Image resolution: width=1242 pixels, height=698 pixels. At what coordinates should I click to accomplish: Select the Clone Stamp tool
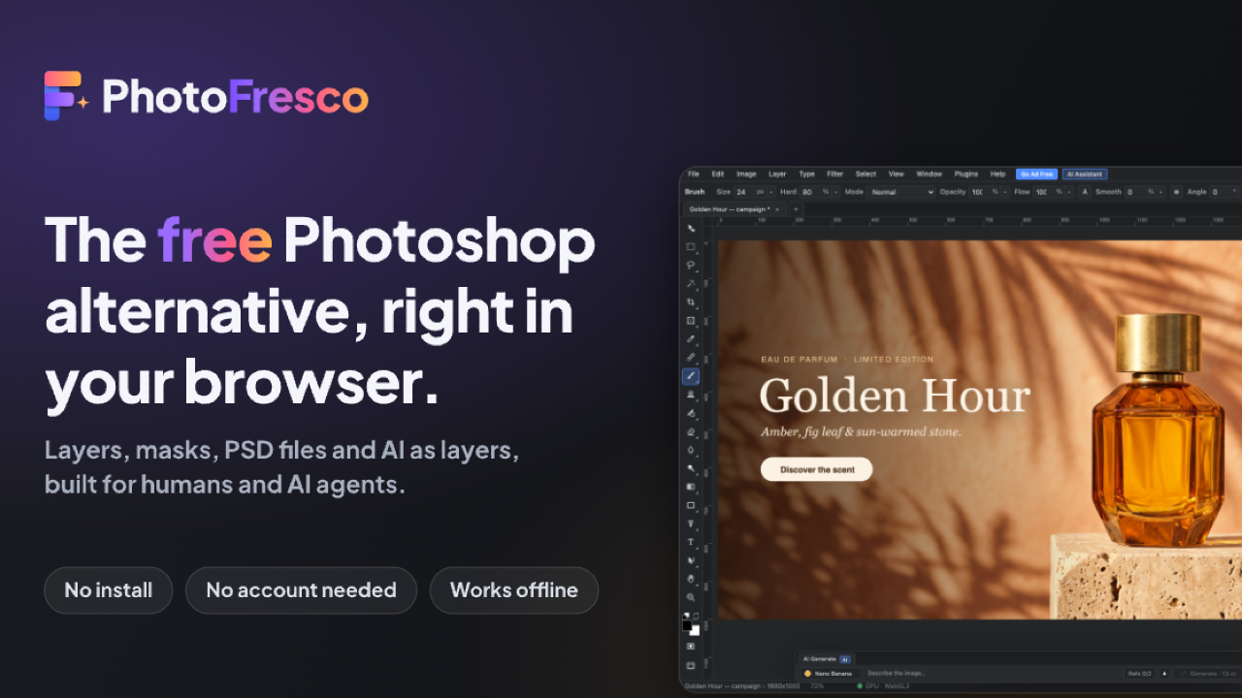pyautogui.click(x=691, y=395)
